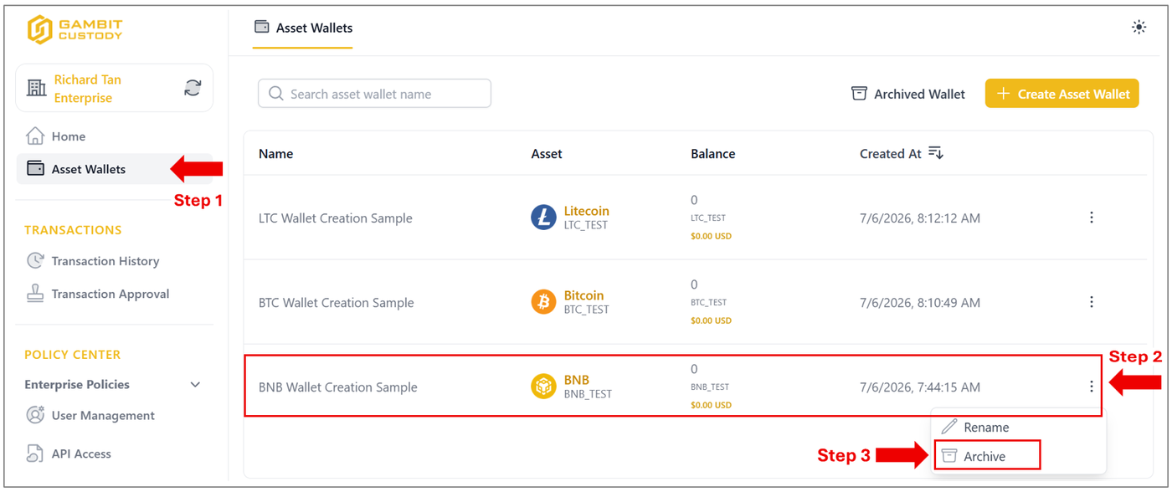1172x497 pixels.
Task: Click the Richard Tan Enterprise building icon
Action: point(36,88)
